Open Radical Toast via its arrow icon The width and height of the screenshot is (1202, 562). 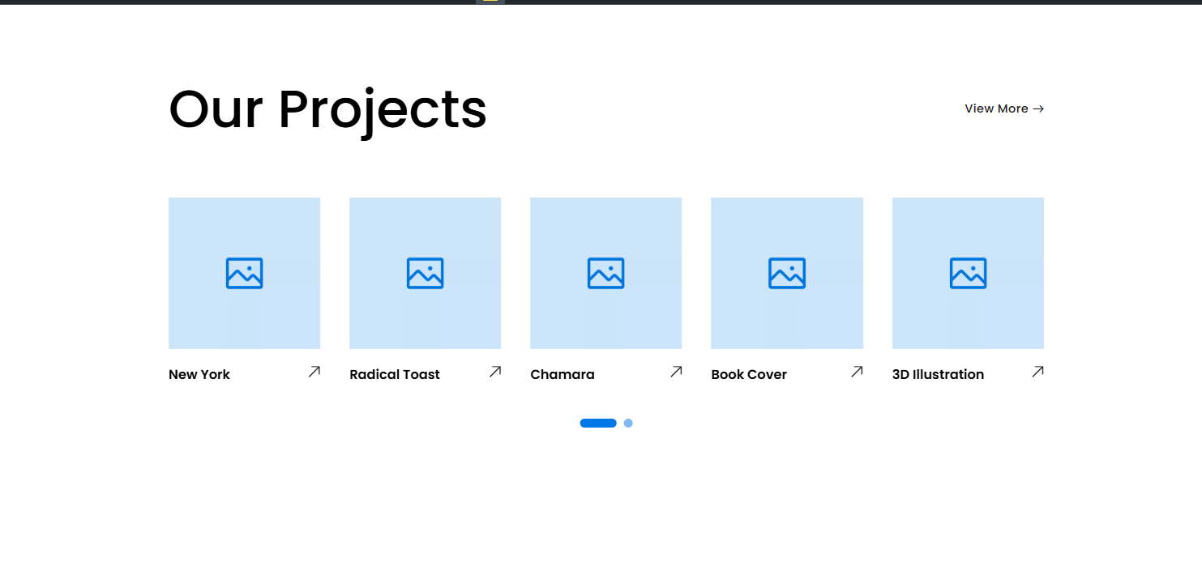[495, 372]
